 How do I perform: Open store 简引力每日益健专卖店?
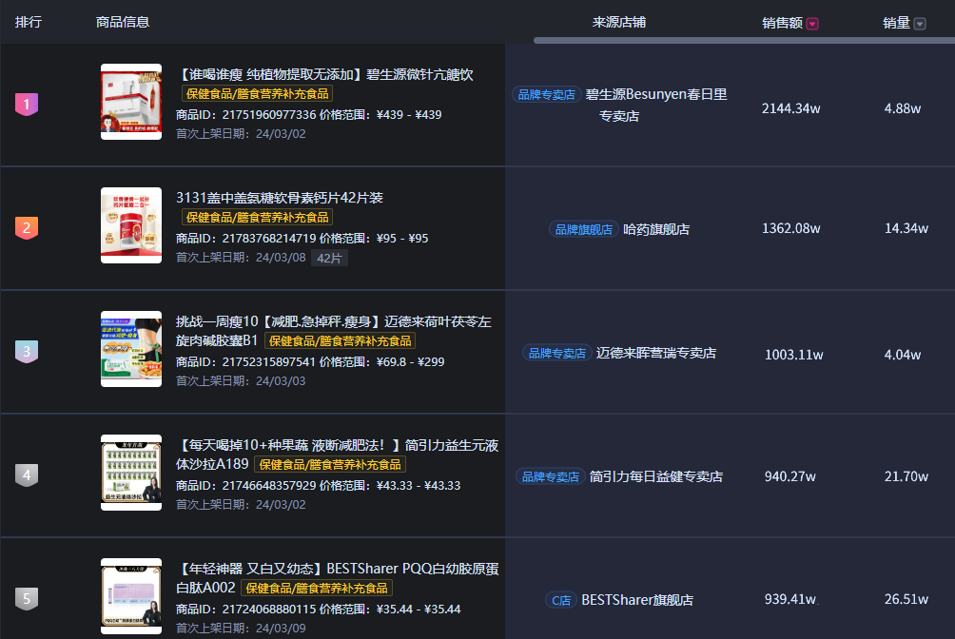point(656,477)
